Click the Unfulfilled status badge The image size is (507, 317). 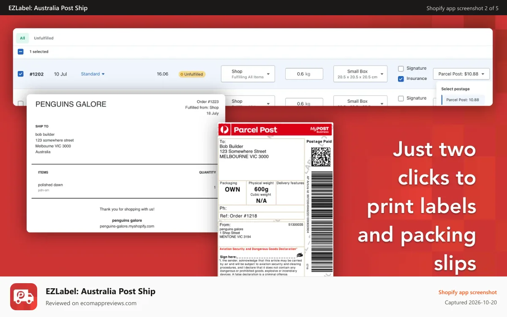point(192,74)
